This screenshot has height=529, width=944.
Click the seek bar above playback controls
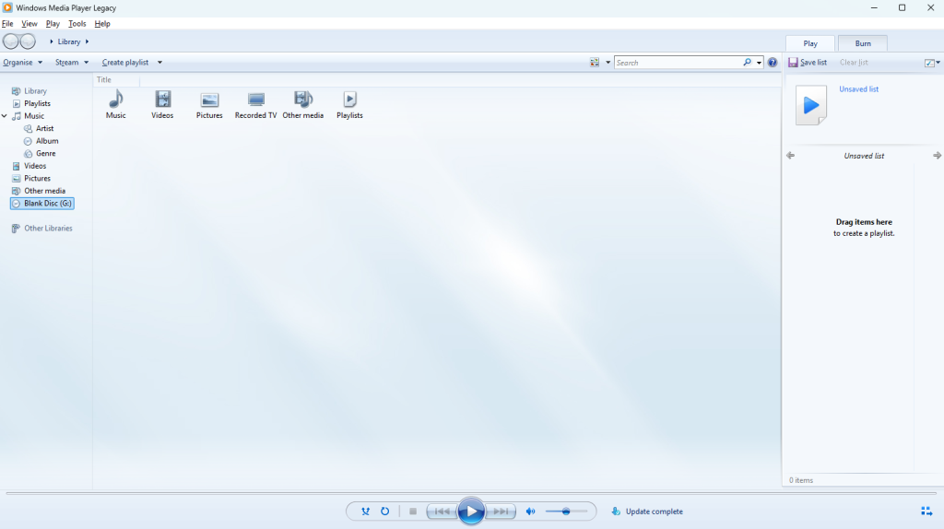click(471, 493)
